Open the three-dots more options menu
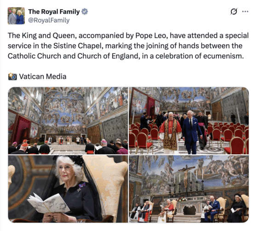 point(245,12)
